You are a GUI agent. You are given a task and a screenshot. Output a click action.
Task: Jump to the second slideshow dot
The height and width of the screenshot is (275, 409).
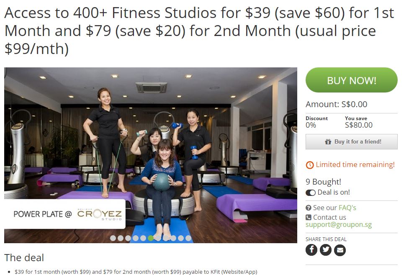coord(121,238)
